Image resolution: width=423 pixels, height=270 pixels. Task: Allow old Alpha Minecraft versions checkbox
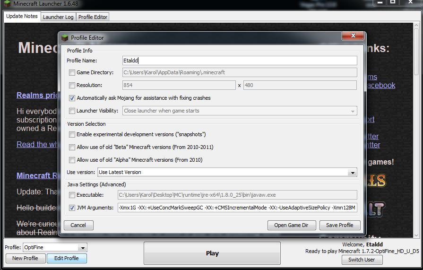[72, 160]
